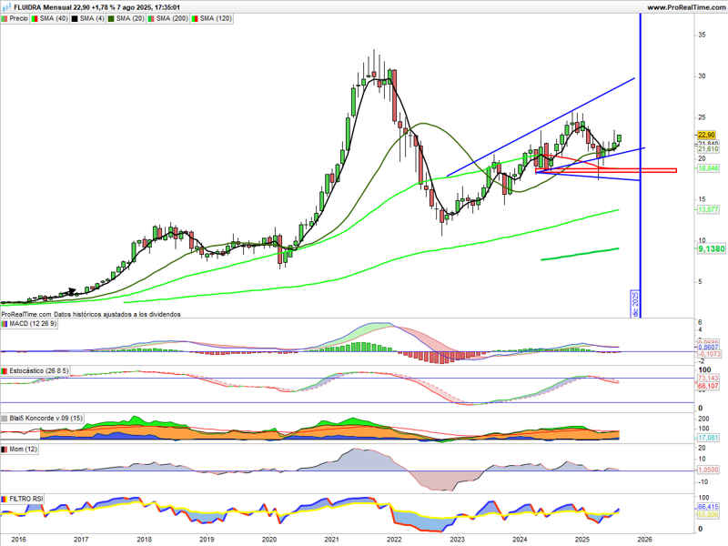Click the chart icon beside FLUIDRA title
Viewport: 728px width, 546px height.
6,7
